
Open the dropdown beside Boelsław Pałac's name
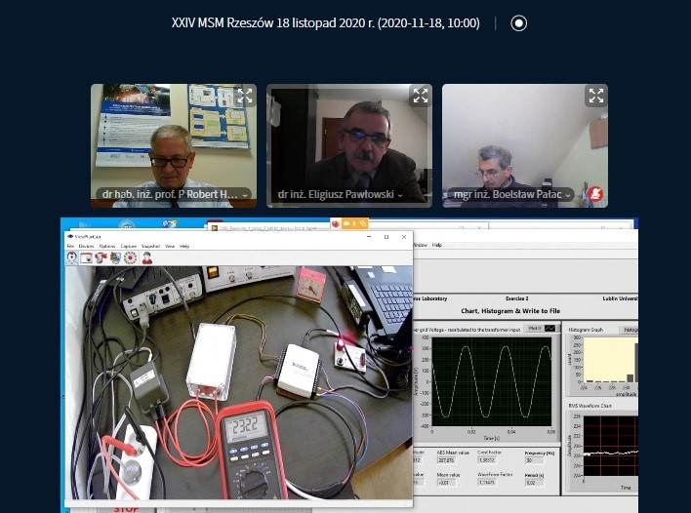[568, 195]
